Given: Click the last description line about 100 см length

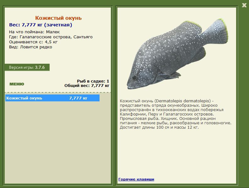Looking at the screenshot, I should point(159,127).
